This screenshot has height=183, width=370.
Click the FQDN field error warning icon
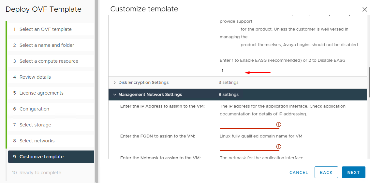[x=278, y=147]
